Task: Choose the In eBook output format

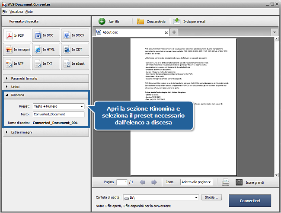Action: pos(75,64)
